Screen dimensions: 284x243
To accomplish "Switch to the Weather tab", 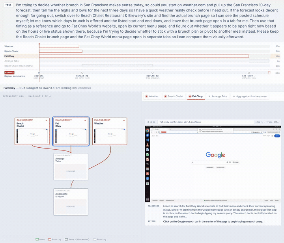I will click(x=152, y=96).
